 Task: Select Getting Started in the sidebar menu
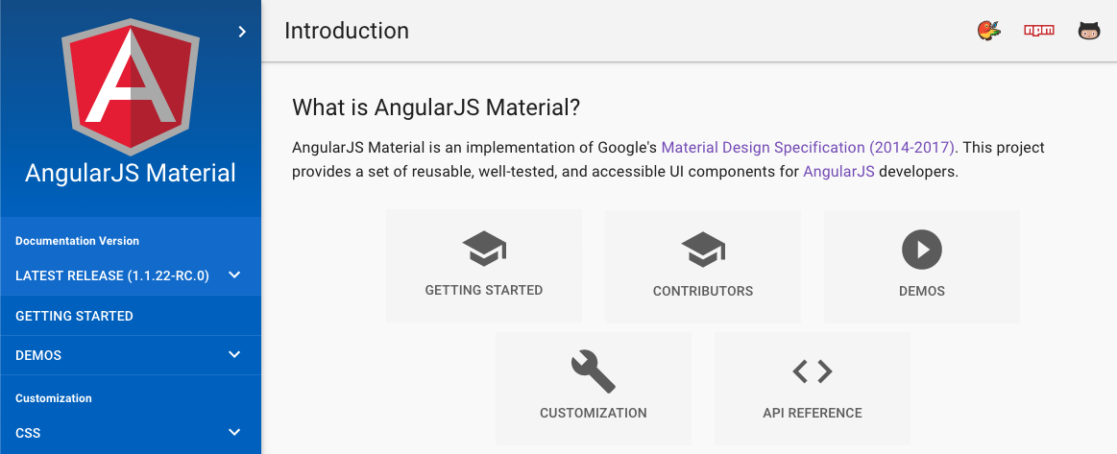pyautogui.click(x=131, y=316)
